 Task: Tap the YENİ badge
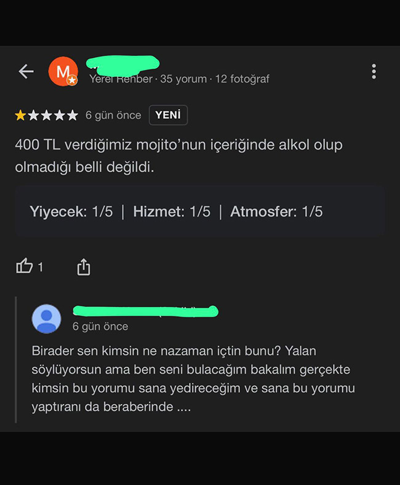[168, 115]
